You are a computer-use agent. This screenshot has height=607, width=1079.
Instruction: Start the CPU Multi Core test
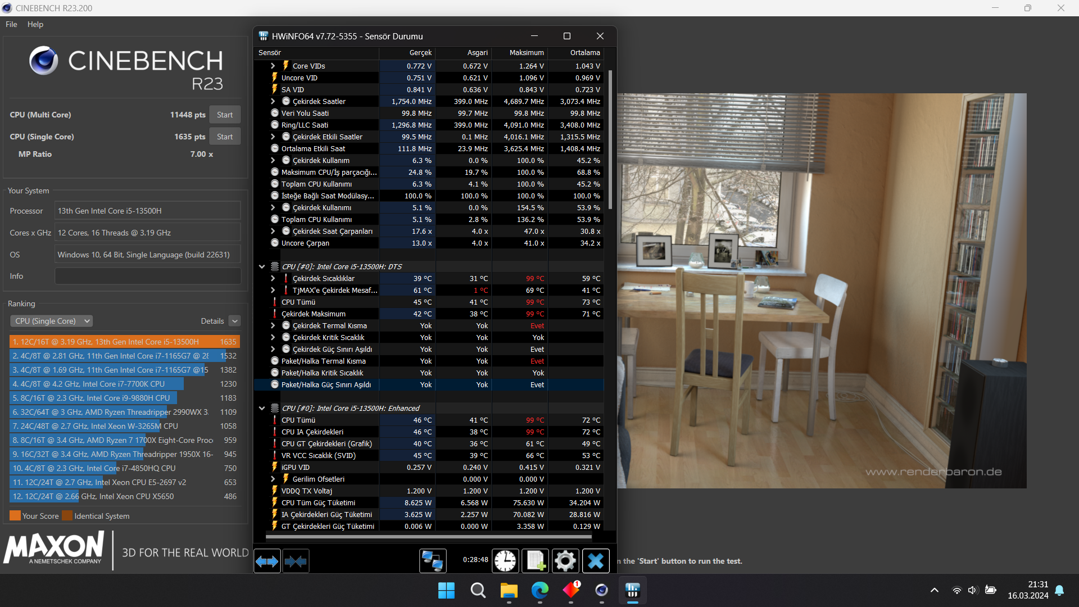(225, 115)
